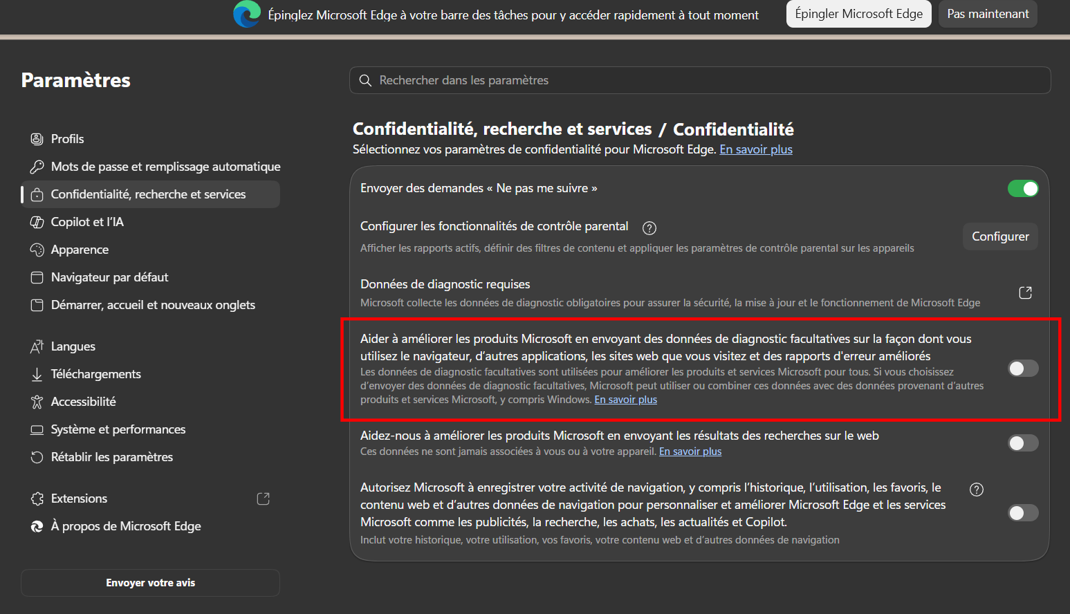Disable the Ne pas me suivre toggle
The height and width of the screenshot is (614, 1070).
point(1023,188)
